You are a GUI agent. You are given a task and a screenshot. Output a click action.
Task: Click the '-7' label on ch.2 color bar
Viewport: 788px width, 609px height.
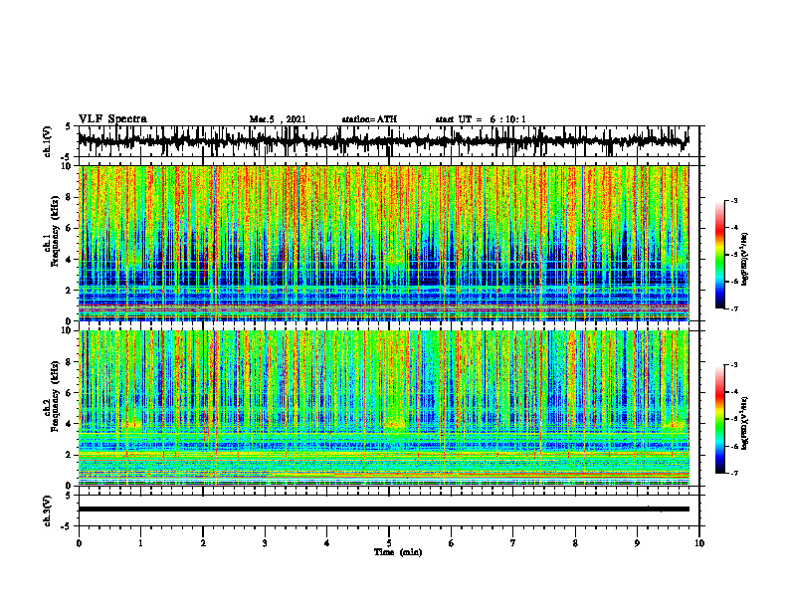(x=733, y=473)
